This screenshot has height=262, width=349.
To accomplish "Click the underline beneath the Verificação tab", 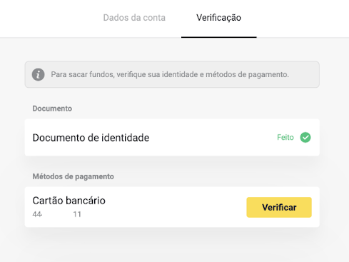I will pyautogui.click(x=219, y=37).
